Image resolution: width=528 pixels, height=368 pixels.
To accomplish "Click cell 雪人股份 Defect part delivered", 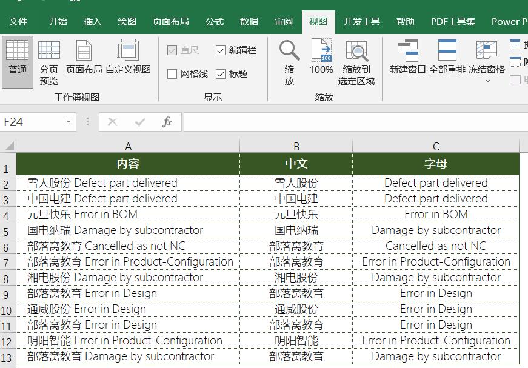I will pos(128,183).
